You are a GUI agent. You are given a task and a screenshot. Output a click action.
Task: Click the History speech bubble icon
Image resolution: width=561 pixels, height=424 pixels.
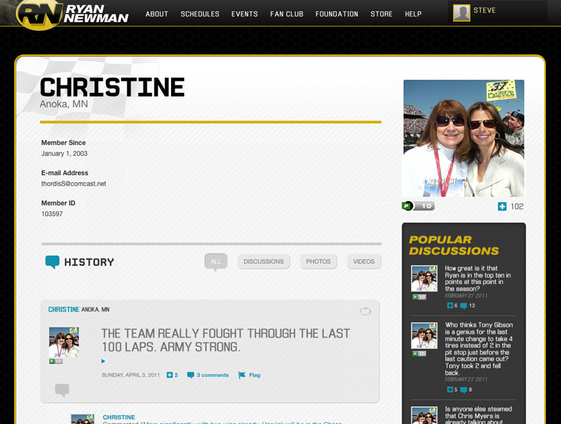coord(52,262)
